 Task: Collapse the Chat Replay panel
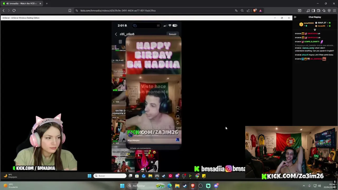point(295,17)
